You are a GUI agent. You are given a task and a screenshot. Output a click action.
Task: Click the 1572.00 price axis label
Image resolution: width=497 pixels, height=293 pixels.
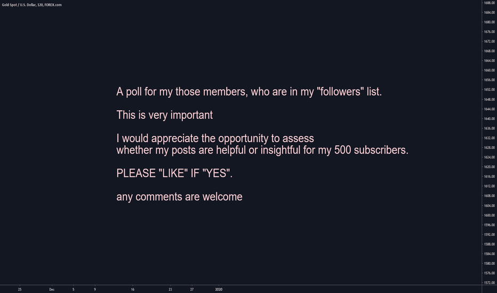tap(490, 283)
